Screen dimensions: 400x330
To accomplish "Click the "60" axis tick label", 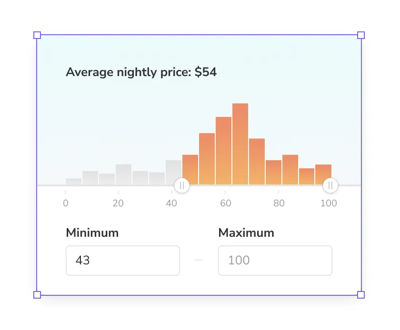I will click(226, 204).
